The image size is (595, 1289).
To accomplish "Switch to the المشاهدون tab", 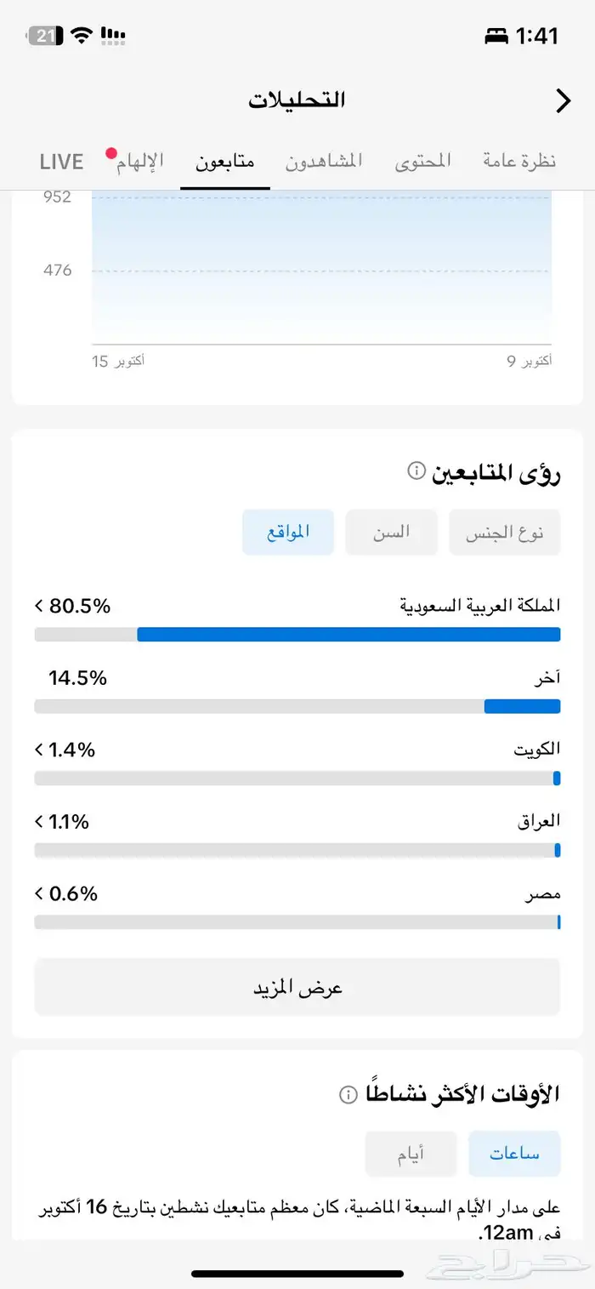I will [x=326, y=161].
